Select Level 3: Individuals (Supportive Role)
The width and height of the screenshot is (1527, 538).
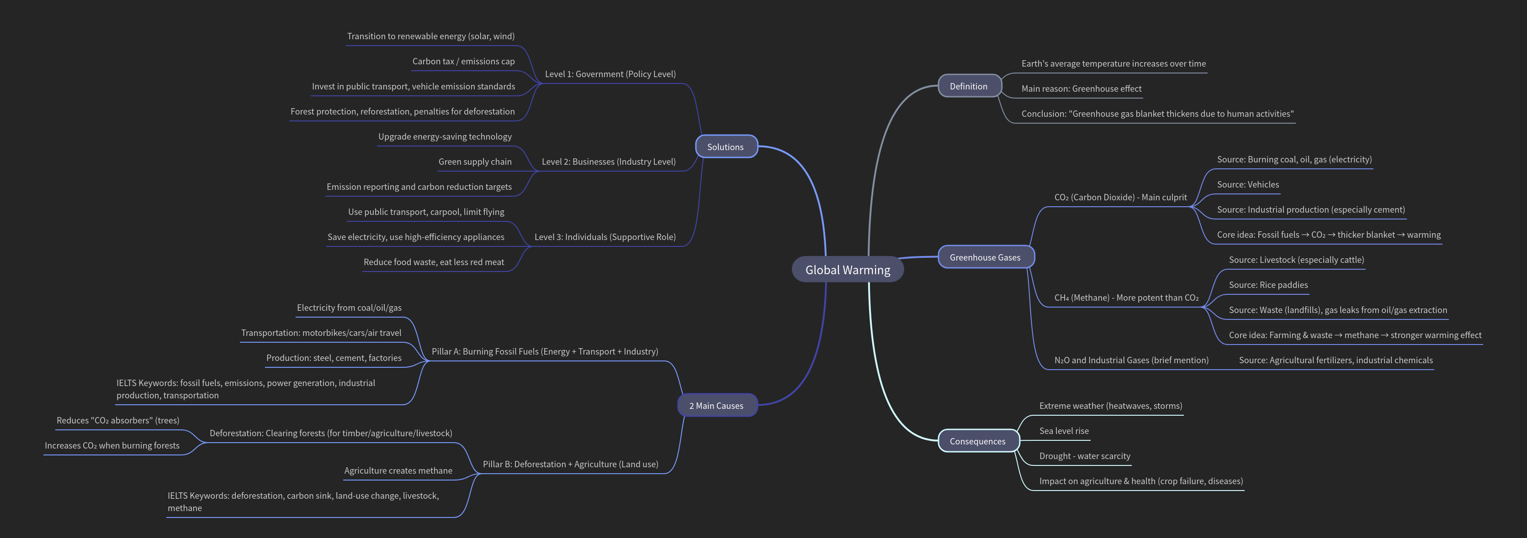click(x=604, y=237)
